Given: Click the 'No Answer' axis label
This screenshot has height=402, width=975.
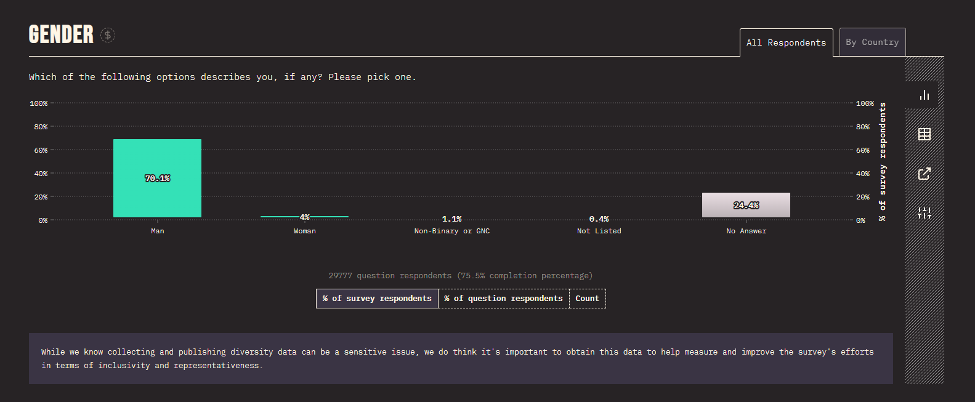Looking at the screenshot, I should click(x=746, y=231).
